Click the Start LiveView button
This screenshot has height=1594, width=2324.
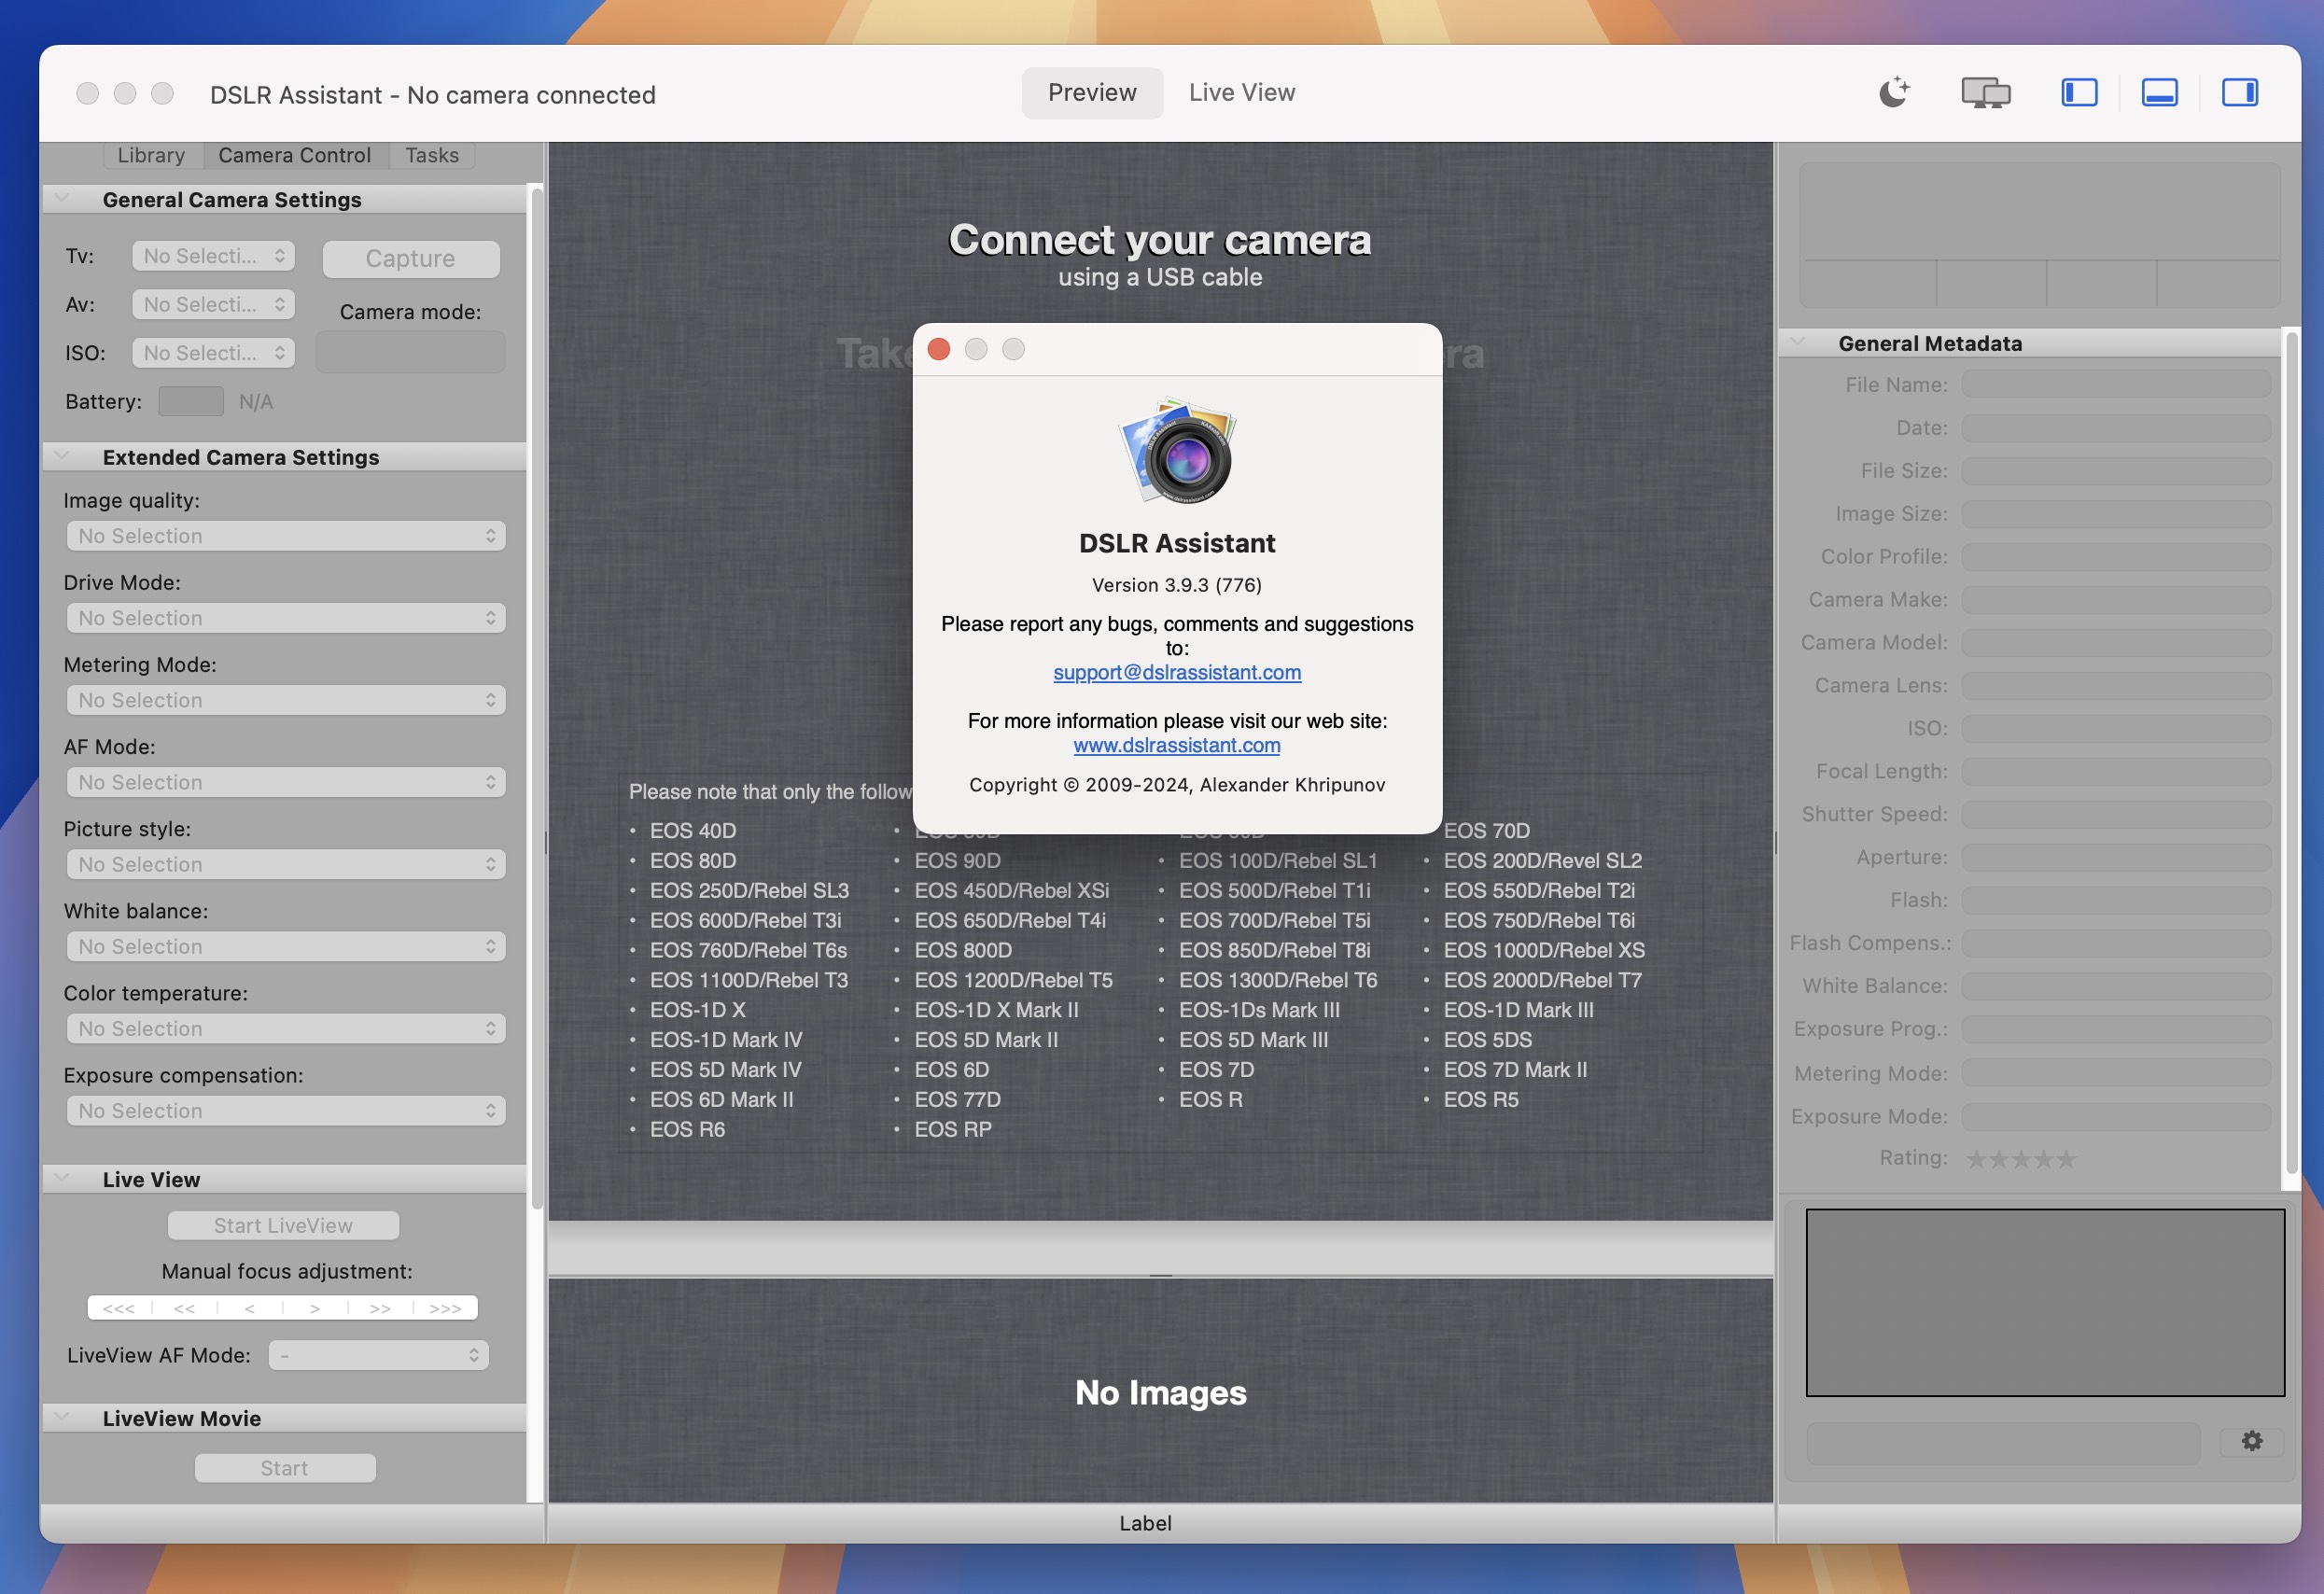[283, 1223]
